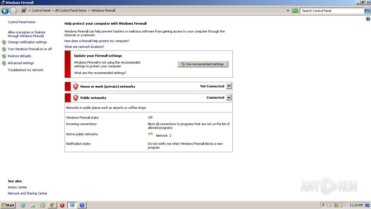Expand the arrow after Control Panel breadcrumb
371x209 pixels.
tap(53, 10)
